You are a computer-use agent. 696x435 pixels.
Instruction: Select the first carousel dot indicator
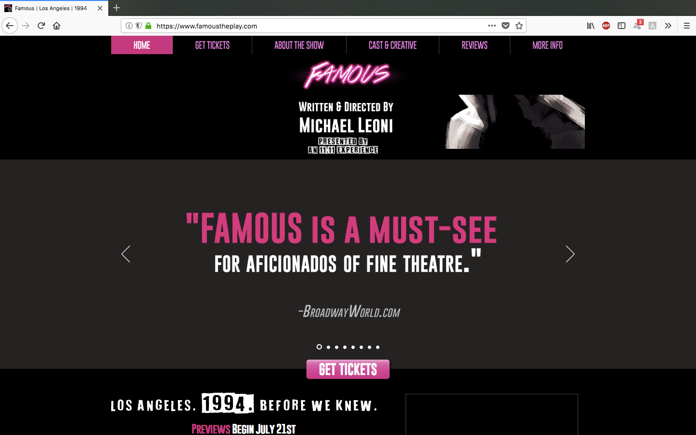coord(319,347)
